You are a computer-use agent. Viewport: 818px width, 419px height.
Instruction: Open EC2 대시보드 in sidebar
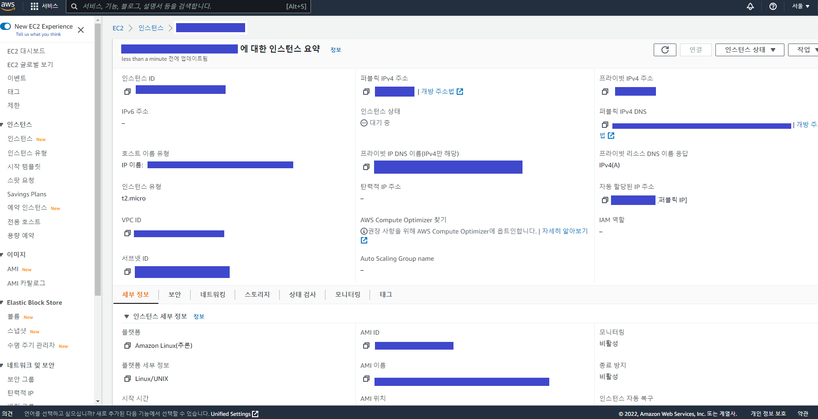[x=26, y=51]
